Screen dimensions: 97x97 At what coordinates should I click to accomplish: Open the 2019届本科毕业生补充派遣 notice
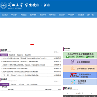tap(15, 68)
